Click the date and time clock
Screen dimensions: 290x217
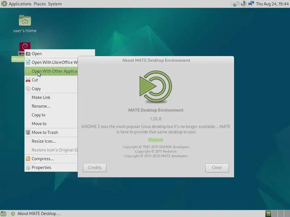272,4
